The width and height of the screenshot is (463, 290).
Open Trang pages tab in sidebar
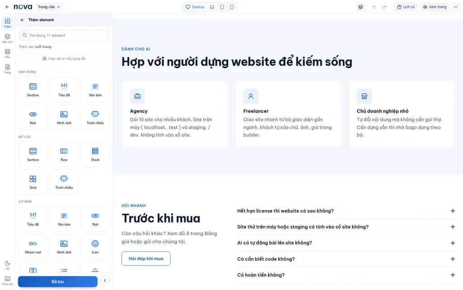pos(7,69)
